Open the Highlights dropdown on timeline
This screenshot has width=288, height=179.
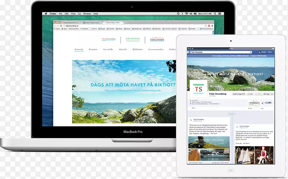(231, 113)
